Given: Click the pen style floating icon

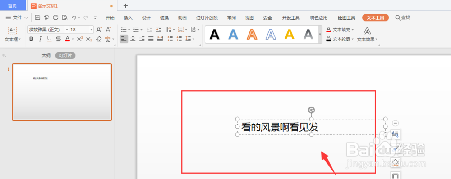Looking at the screenshot, I should click(x=396, y=148).
